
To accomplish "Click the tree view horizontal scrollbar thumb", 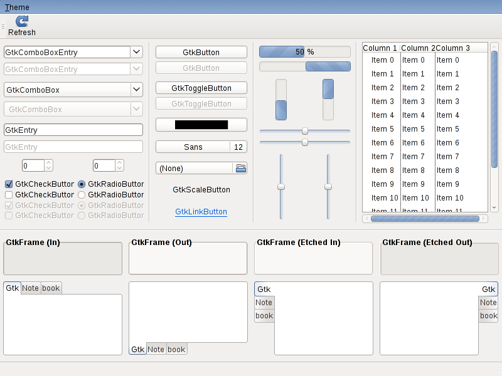I will pos(425,219).
